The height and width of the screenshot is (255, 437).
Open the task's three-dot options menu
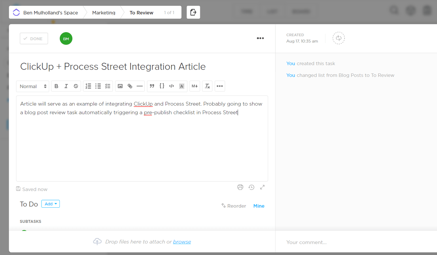point(260,38)
